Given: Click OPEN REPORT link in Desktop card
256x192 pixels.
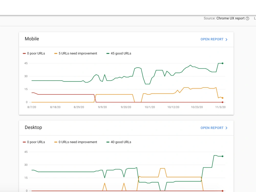Looking at the screenshot, I should click(212, 128).
